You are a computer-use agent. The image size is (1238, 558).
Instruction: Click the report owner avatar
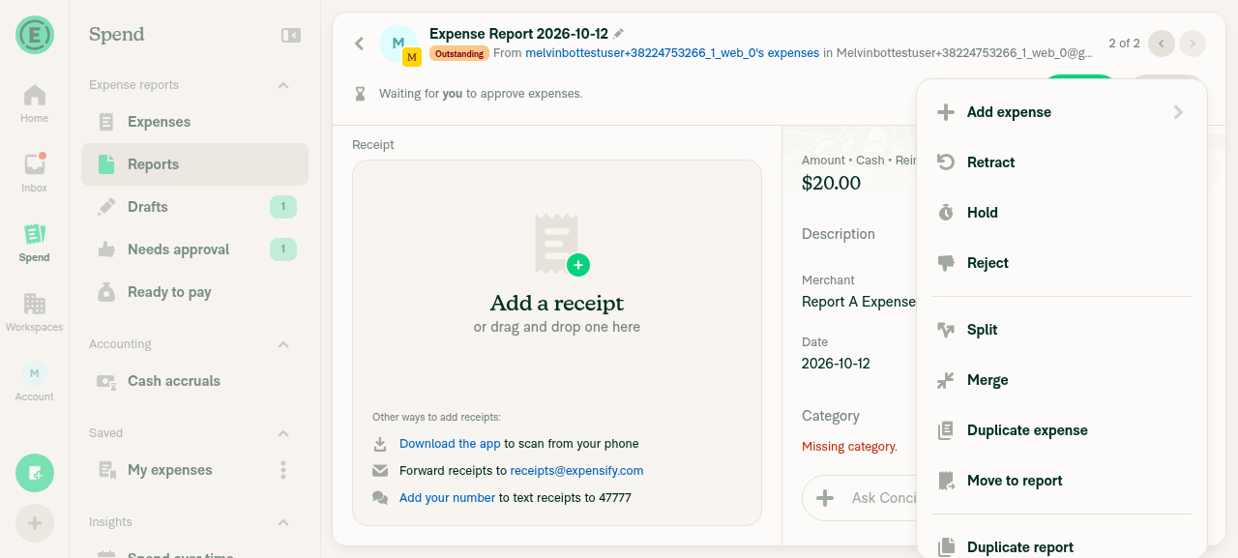pyautogui.click(x=398, y=44)
